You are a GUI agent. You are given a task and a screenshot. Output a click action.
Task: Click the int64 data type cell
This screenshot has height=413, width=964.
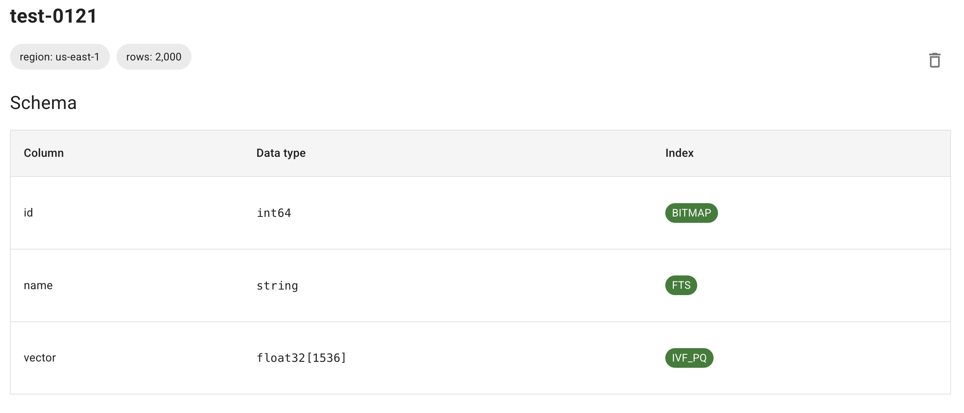coord(273,213)
